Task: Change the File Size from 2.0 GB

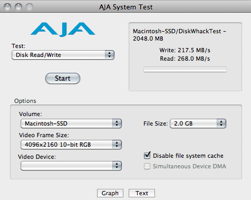Action: (x=198, y=123)
